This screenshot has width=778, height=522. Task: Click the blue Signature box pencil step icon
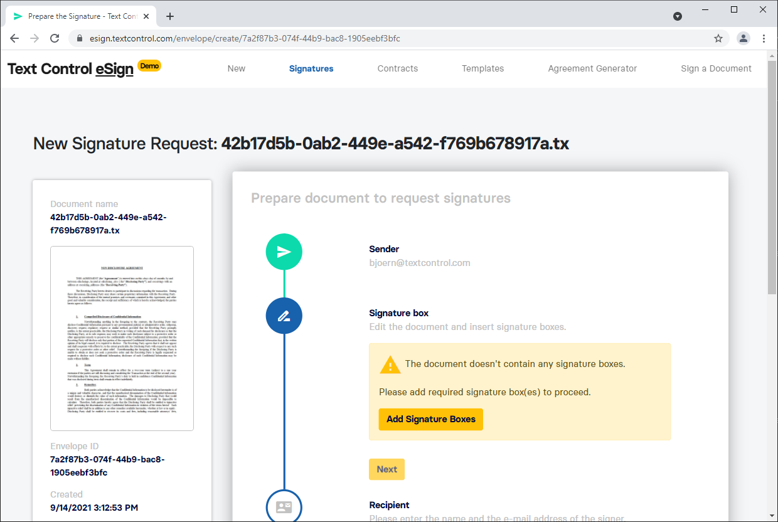284,316
